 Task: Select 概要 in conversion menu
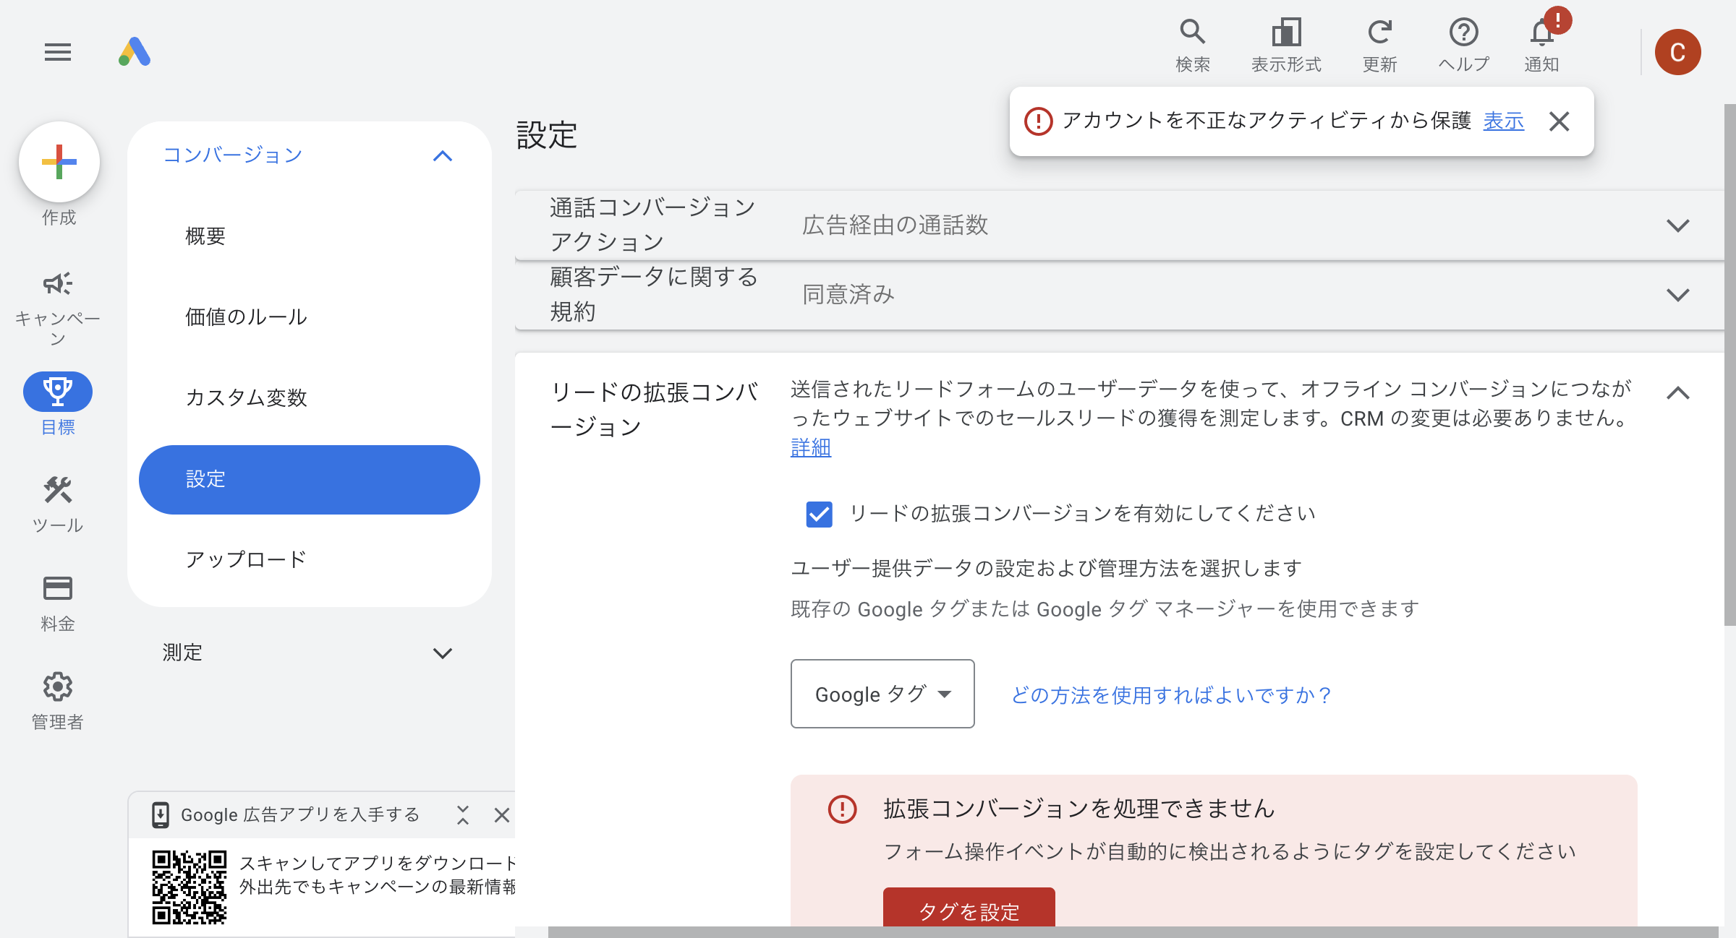(x=310, y=236)
